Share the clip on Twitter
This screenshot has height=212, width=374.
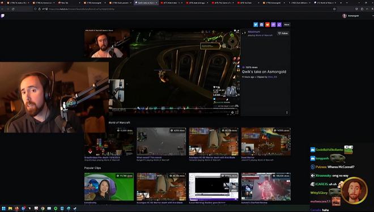(x=256, y=24)
